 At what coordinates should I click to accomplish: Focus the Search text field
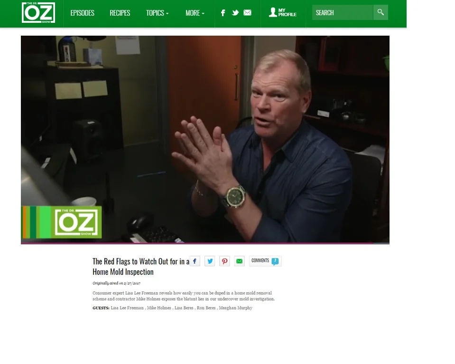coord(343,12)
